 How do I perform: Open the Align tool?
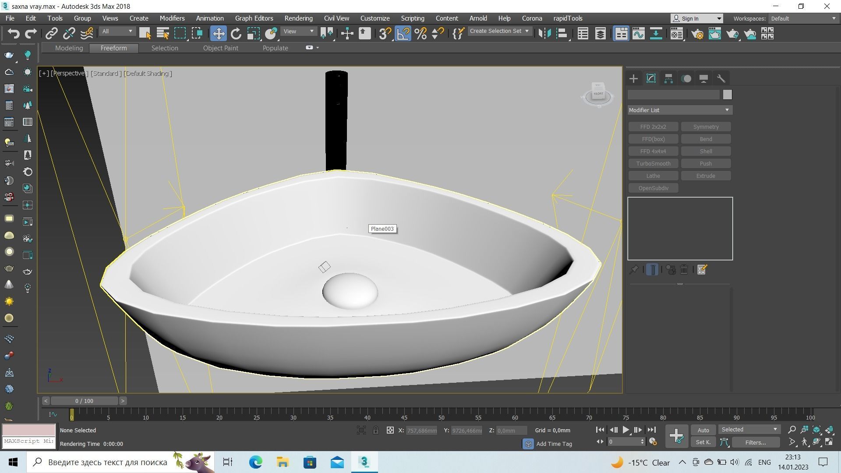[562, 33]
